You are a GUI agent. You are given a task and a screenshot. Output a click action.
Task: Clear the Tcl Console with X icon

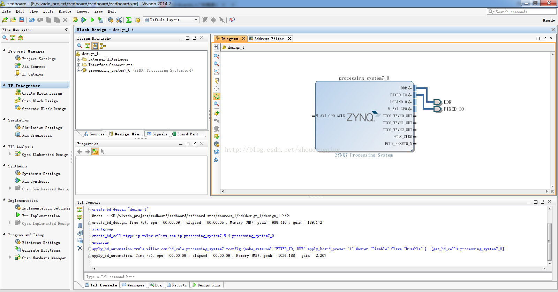point(80,248)
